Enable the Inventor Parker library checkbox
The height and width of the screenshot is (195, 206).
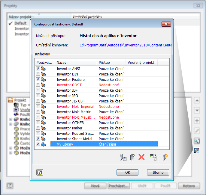[x=38, y=128]
